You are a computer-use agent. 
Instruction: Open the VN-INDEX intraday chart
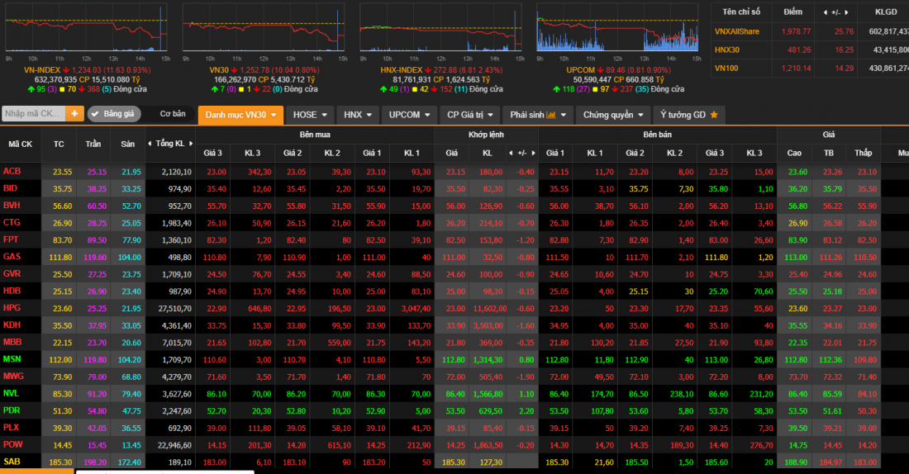tap(87, 27)
